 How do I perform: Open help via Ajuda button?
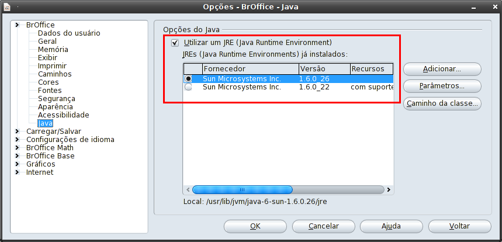[x=391, y=226]
